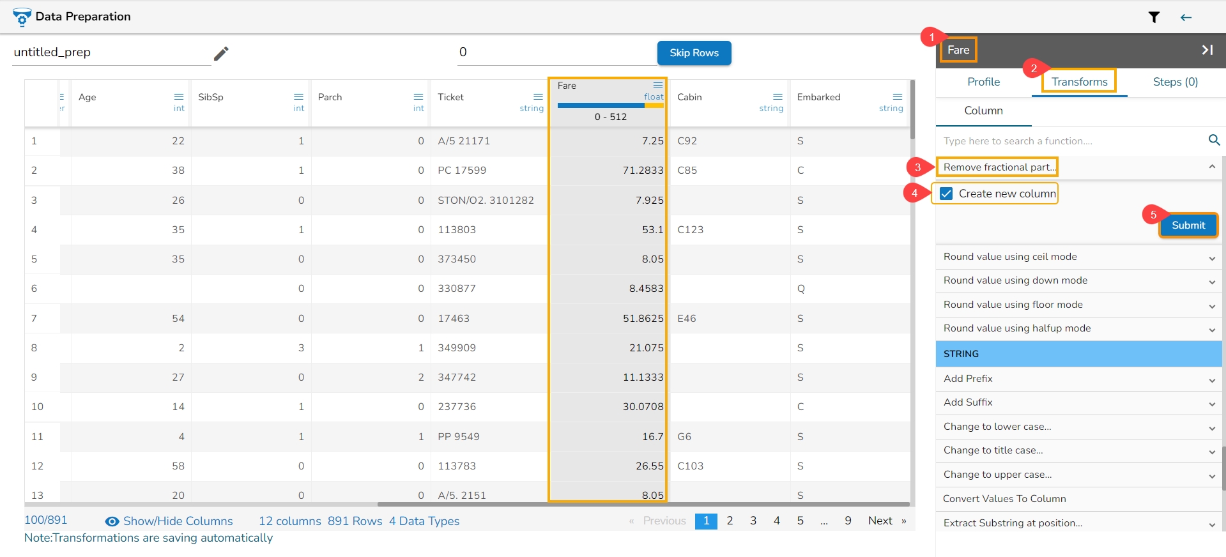Switch to the Profile tab
1226x557 pixels.
[983, 82]
